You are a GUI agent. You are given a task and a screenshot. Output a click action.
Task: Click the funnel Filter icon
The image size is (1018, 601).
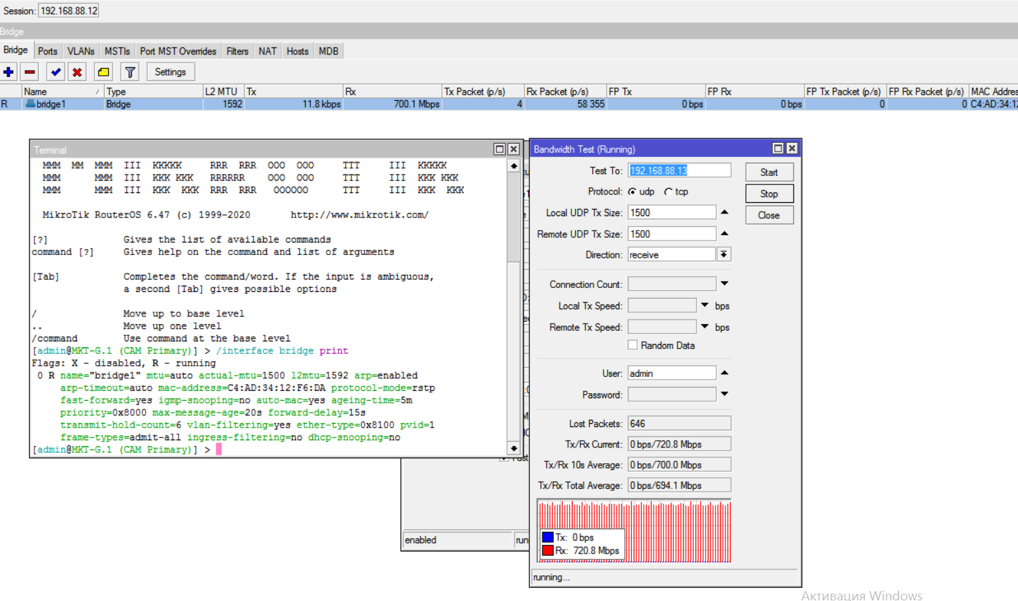(x=130, y=72)
